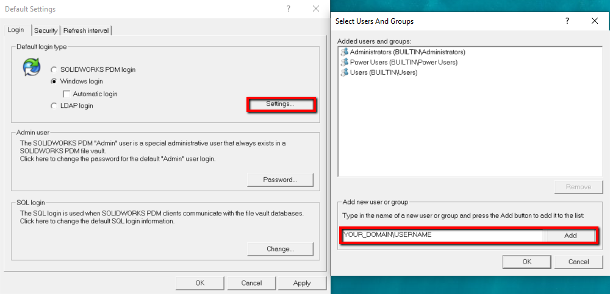Close the Select Users And Groups dialog
610x294 pixels.
[594, 21]
